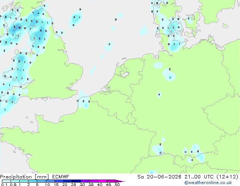Pick the 15–20 mm legend swatch

tap(59, 181)
